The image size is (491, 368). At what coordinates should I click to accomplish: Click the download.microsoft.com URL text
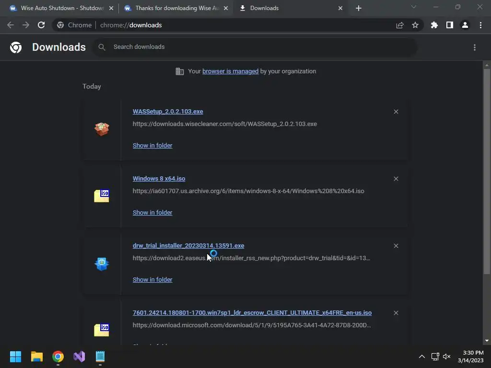click(252, 325)
